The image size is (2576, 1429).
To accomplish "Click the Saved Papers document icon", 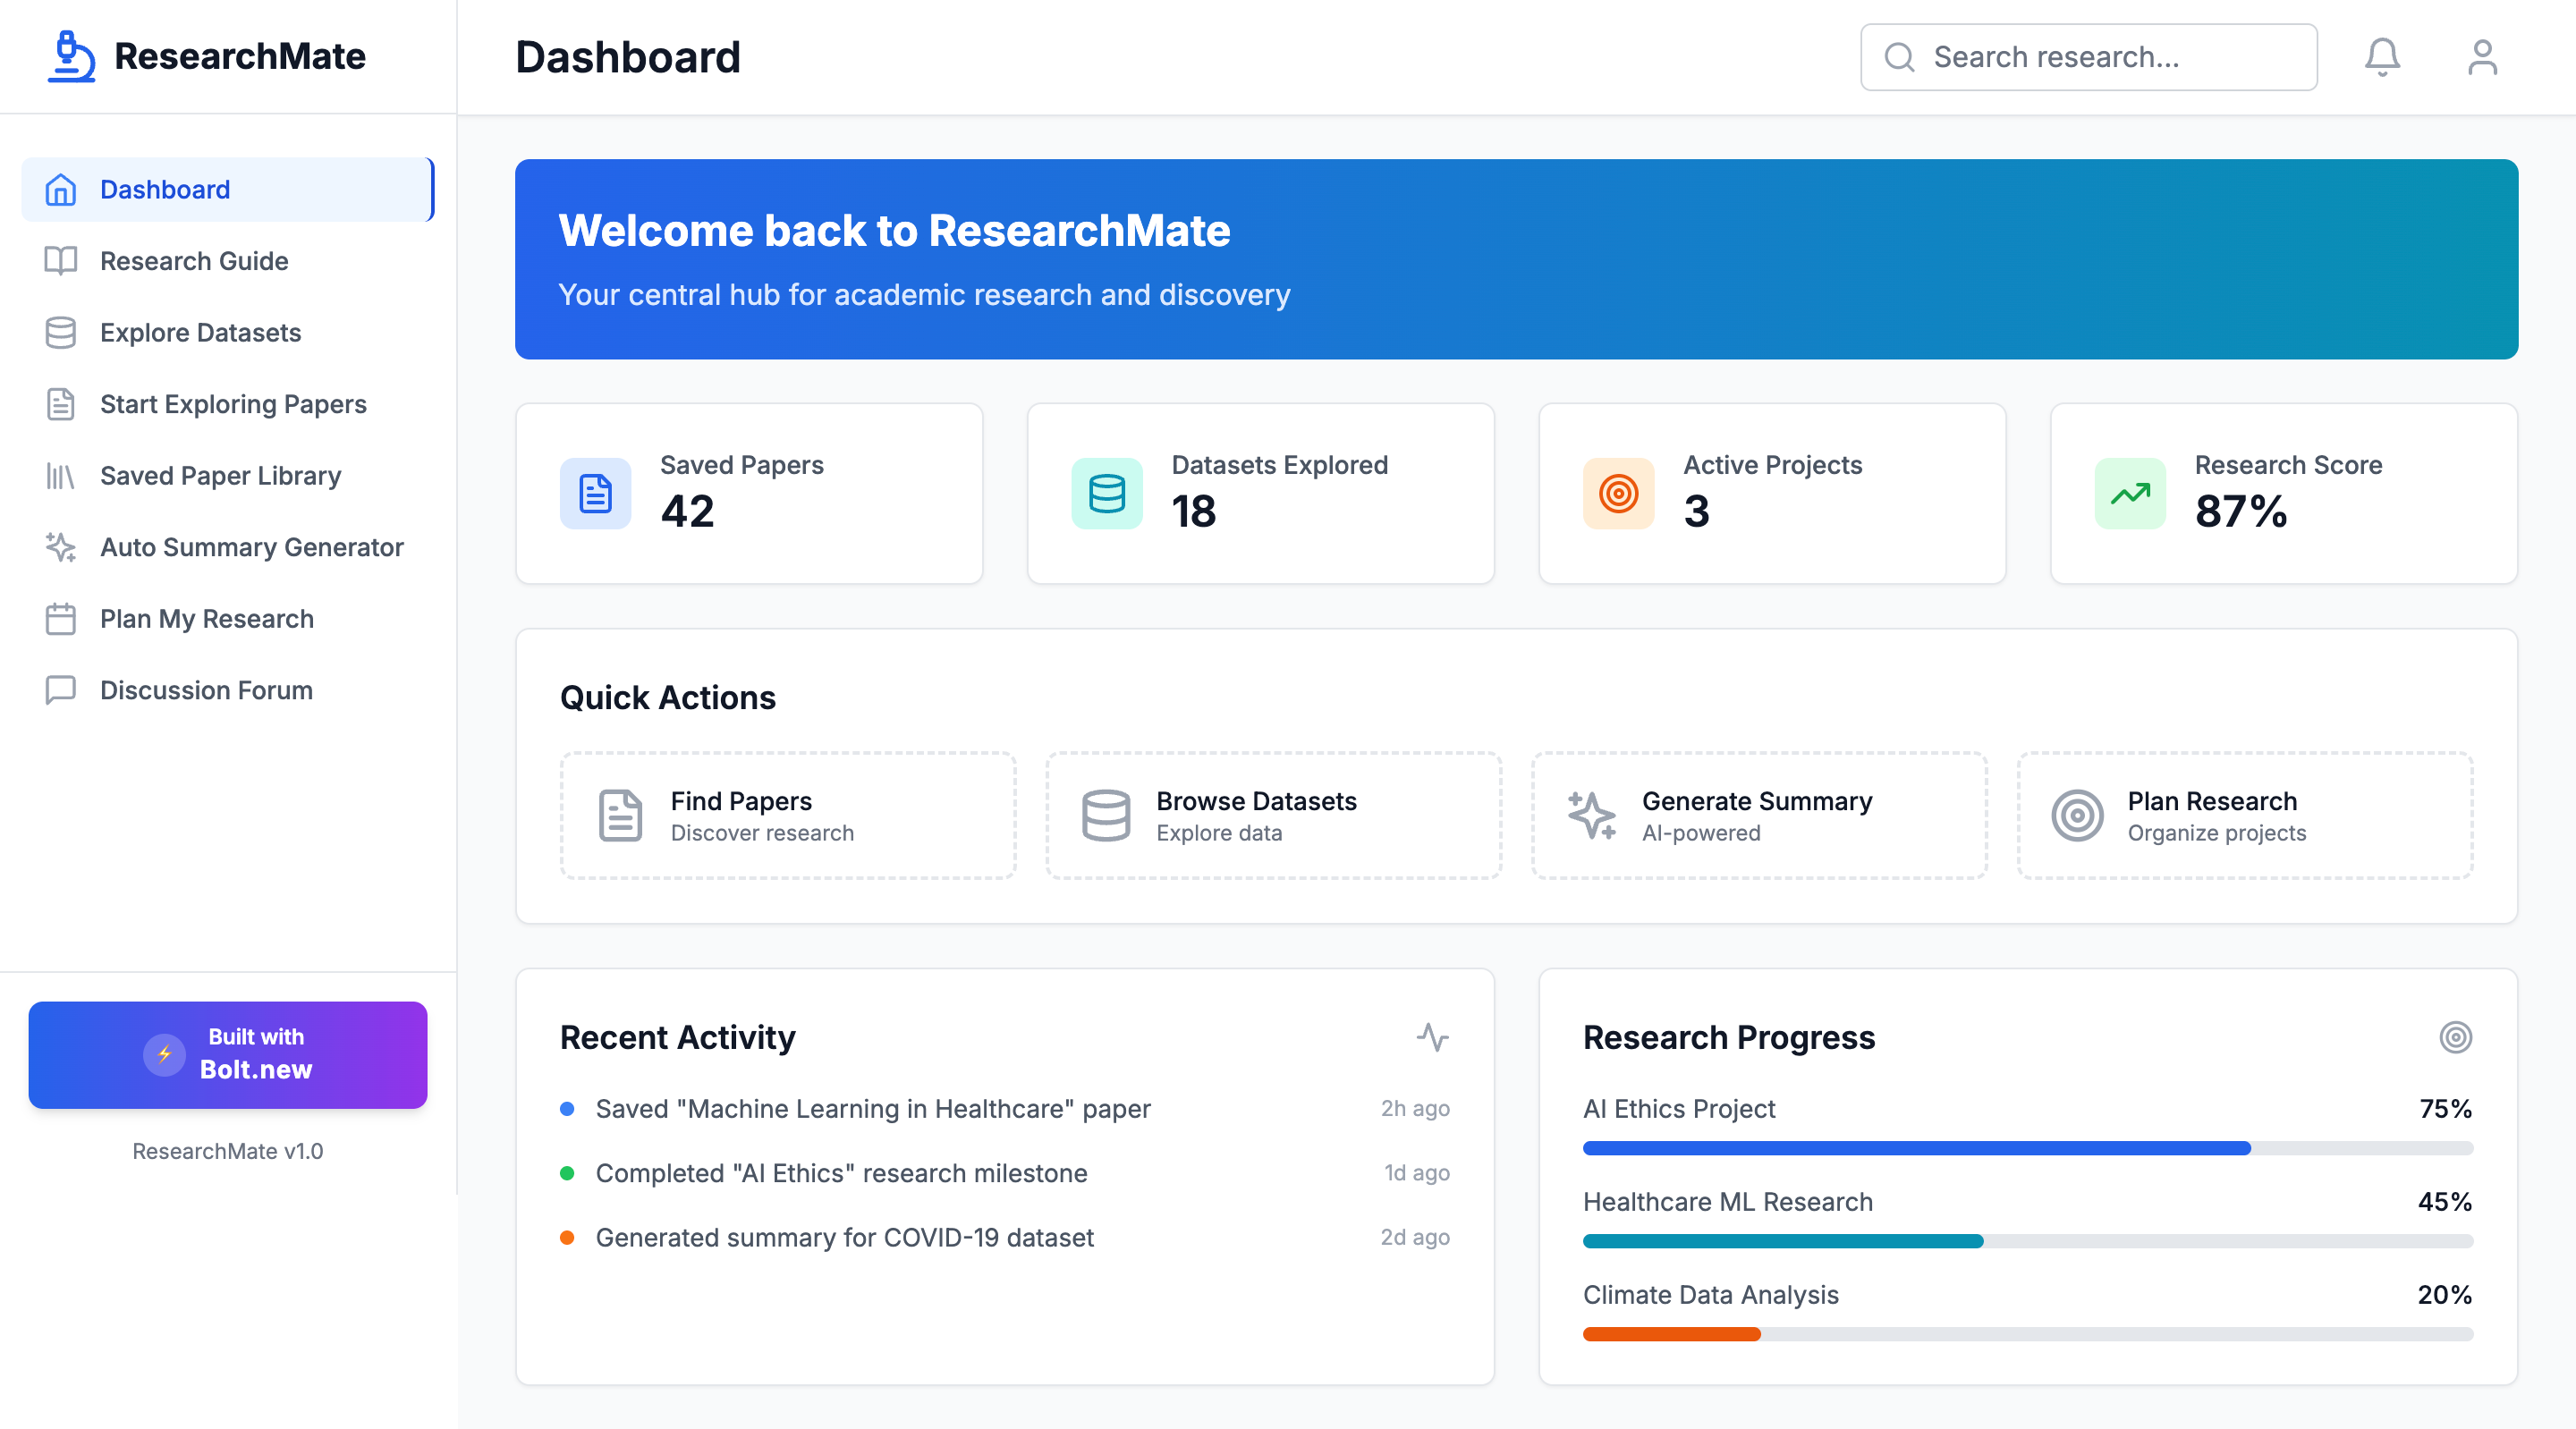I will pyautogui.click(x=595, y=493).
